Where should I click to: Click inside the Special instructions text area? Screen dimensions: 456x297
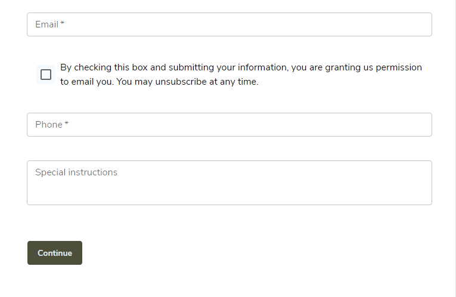pos(229,182)
